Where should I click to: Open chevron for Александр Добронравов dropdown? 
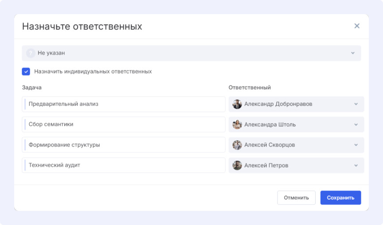pyautogui.click(x=356, y=104)
